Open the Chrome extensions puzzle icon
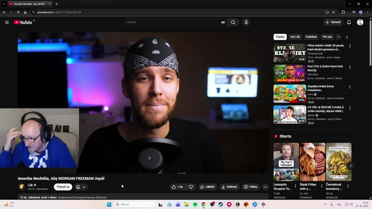The width and height of the screenshot is (372, 209). tap(344, 12)
